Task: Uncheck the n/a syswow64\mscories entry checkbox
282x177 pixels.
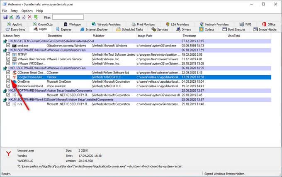Action: 8,104
